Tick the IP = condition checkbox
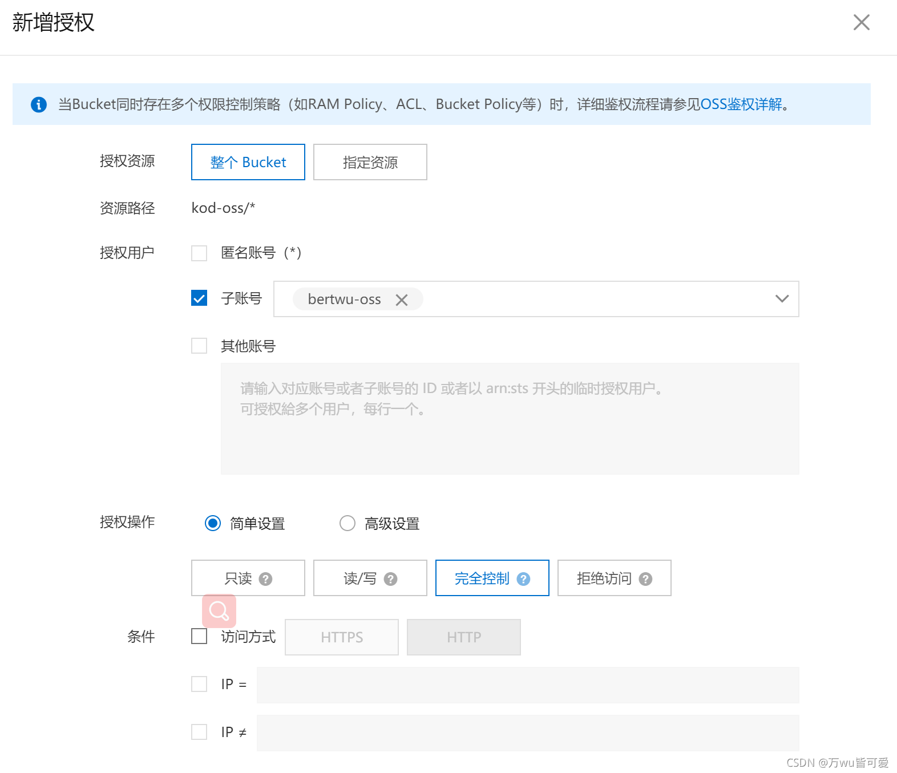Viewport: 897px width, 773px height. click(x=199, y=684)
